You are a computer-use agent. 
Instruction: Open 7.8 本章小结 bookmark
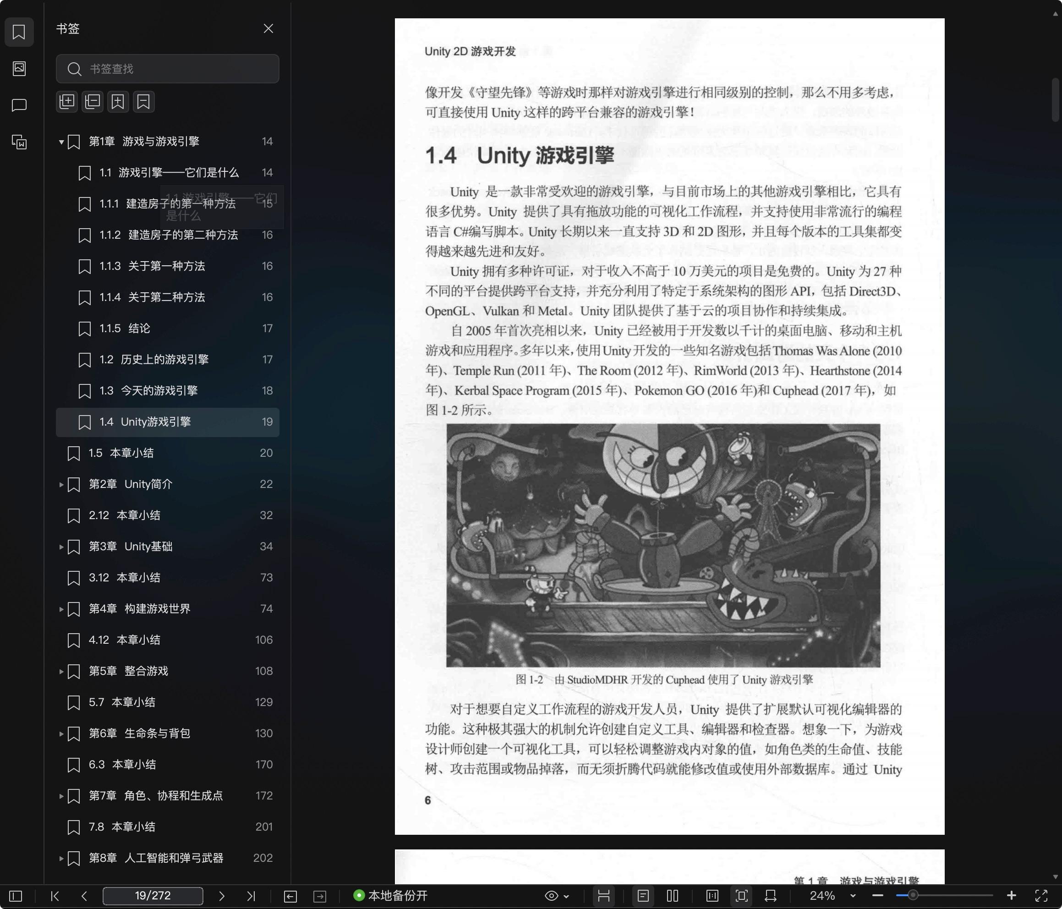coord(168,827)
